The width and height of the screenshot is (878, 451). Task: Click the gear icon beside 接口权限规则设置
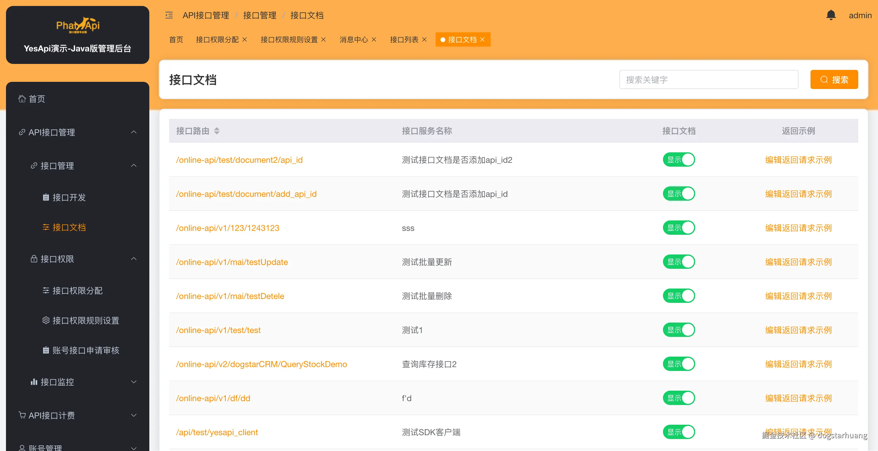tap(46, 320)
